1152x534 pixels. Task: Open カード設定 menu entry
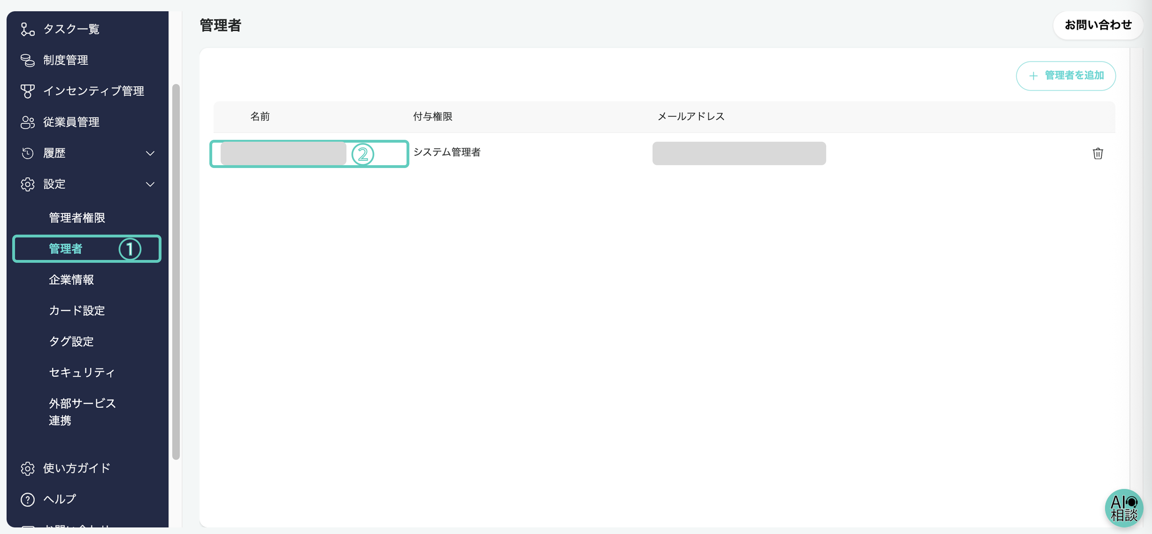77,311
